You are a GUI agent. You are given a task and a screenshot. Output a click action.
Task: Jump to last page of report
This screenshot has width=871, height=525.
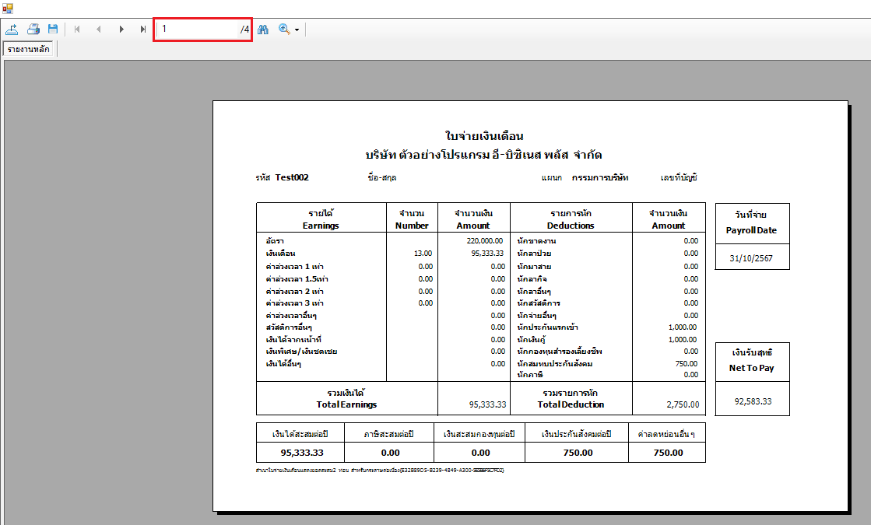point(143,30)
